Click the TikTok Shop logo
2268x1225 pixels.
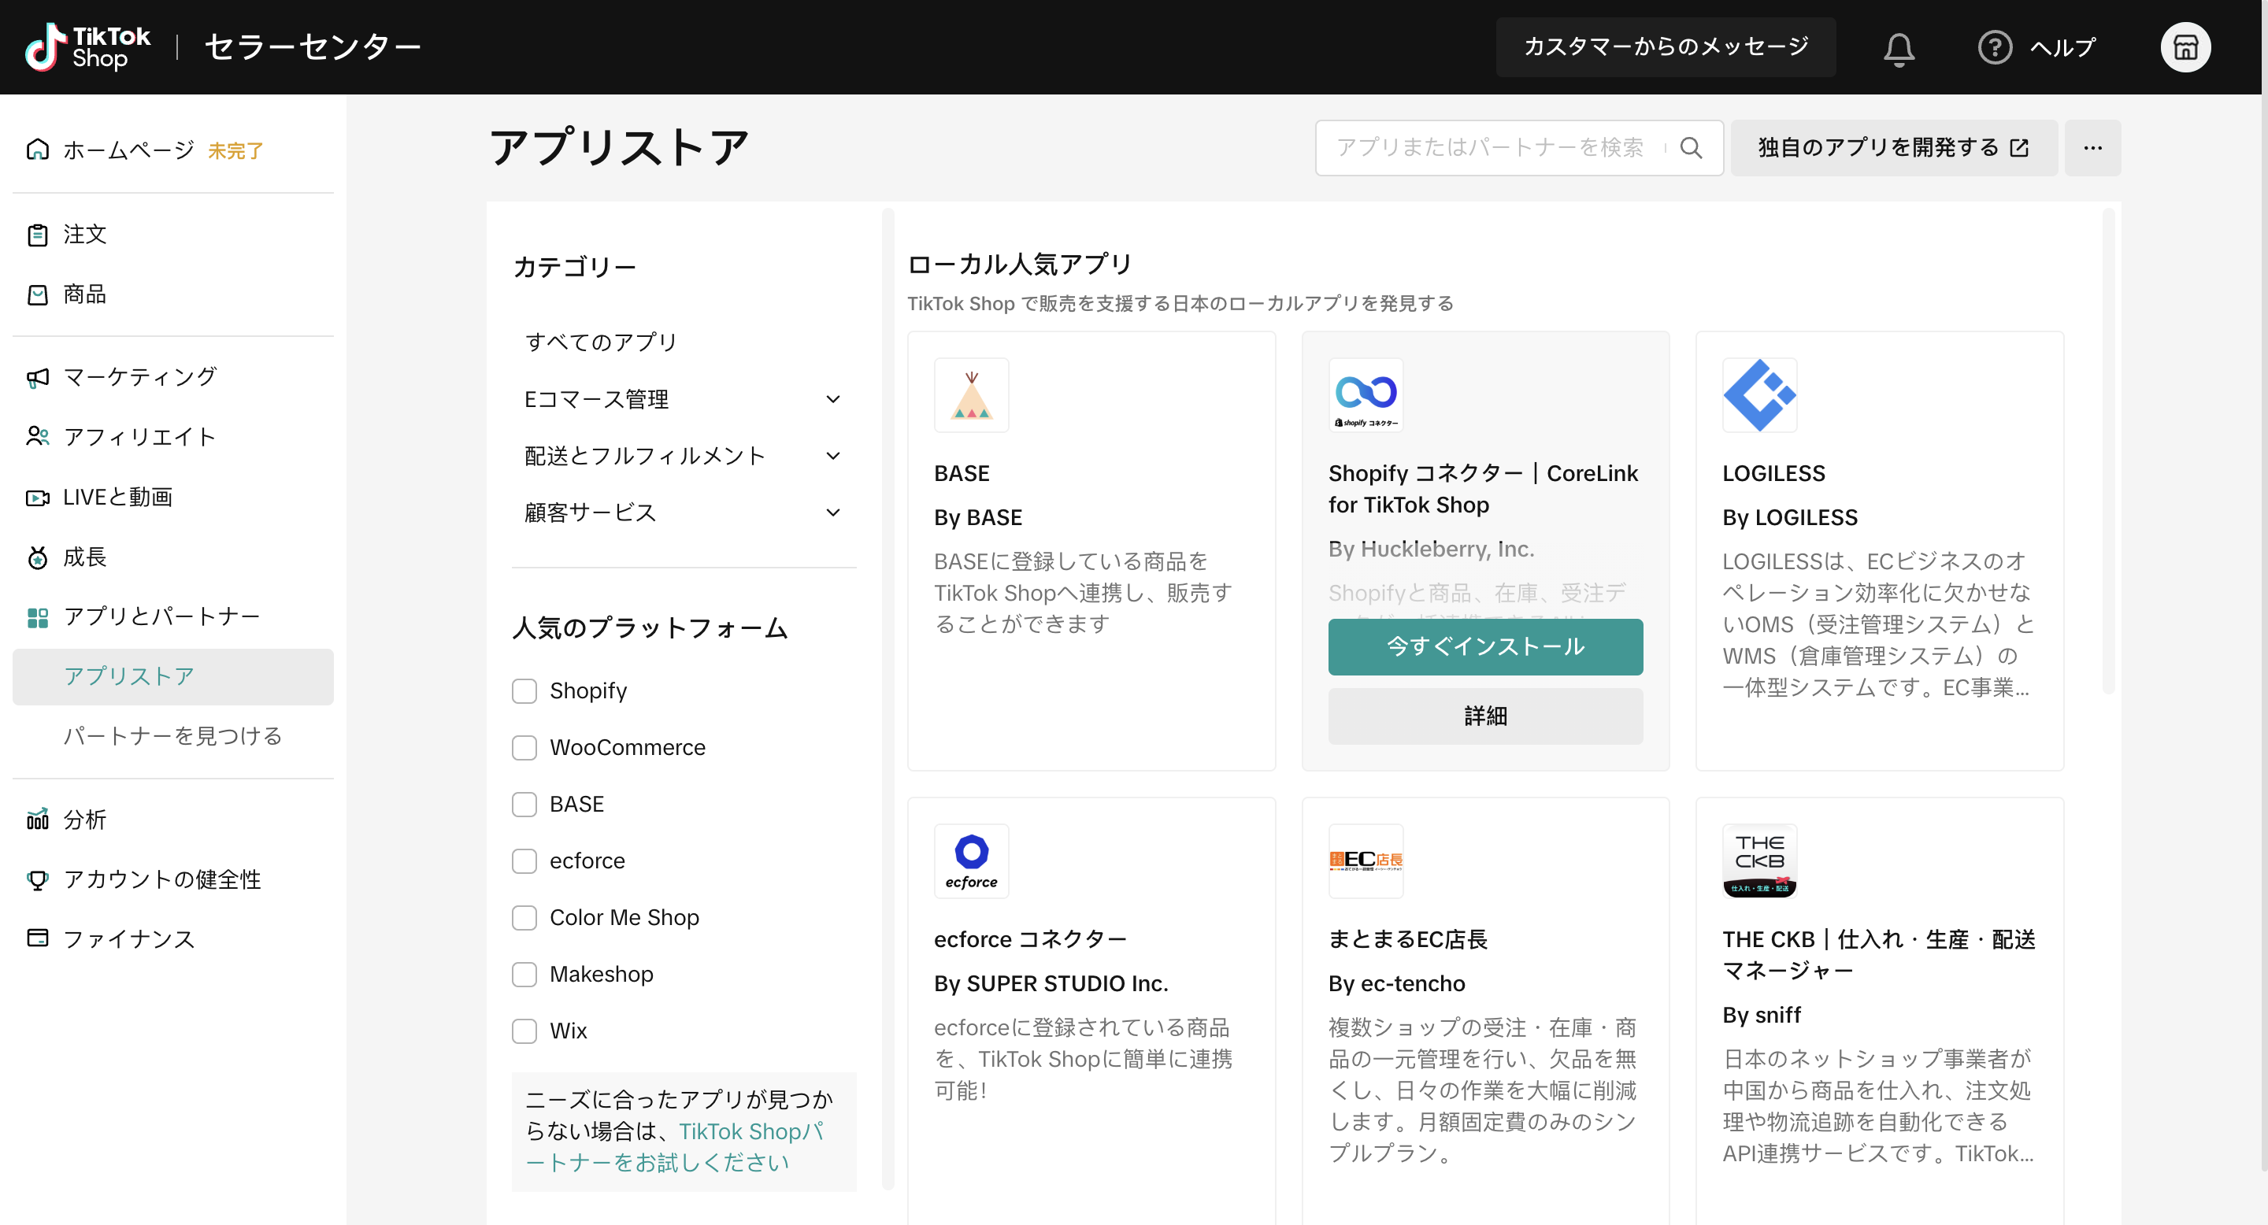pos(88,46)
